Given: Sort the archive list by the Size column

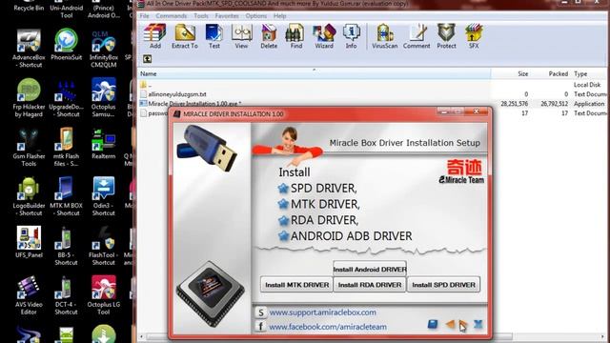Looking at the screenshot, I should (511, 73).
